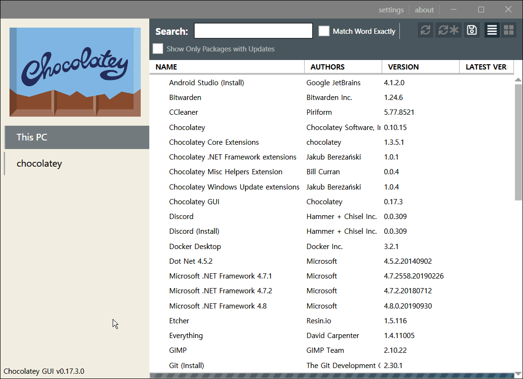Click the Piriform author cell
Viewport: 523px width, 379px height.
pyautogui.click(x=319, y=112)
